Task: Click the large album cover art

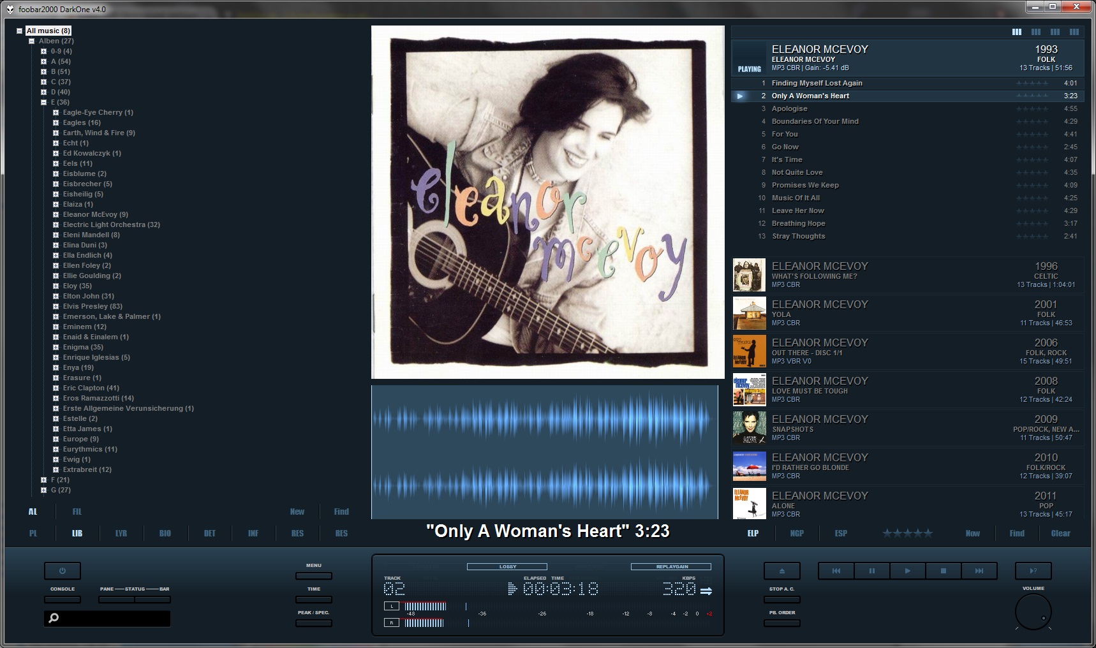Action: (x=548, y=202)
